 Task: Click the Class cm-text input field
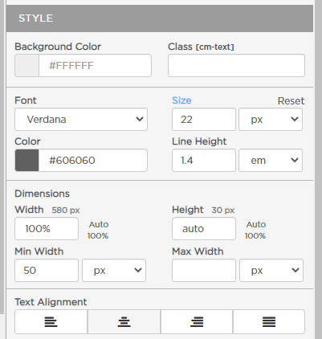pos(236,66)
